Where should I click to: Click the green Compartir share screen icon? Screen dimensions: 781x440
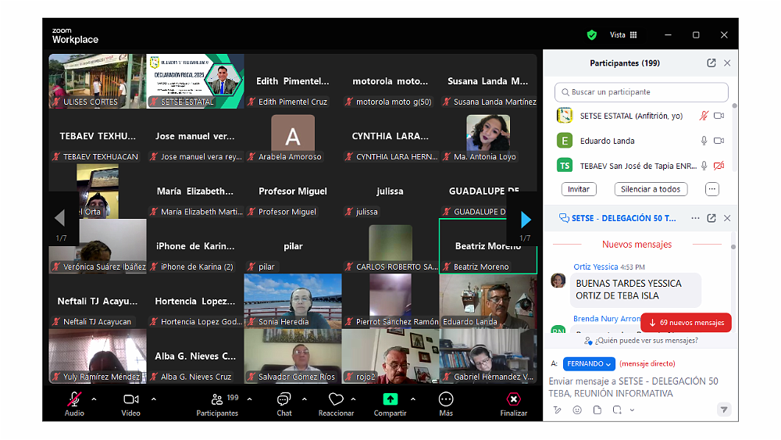(x=390, y=399)
